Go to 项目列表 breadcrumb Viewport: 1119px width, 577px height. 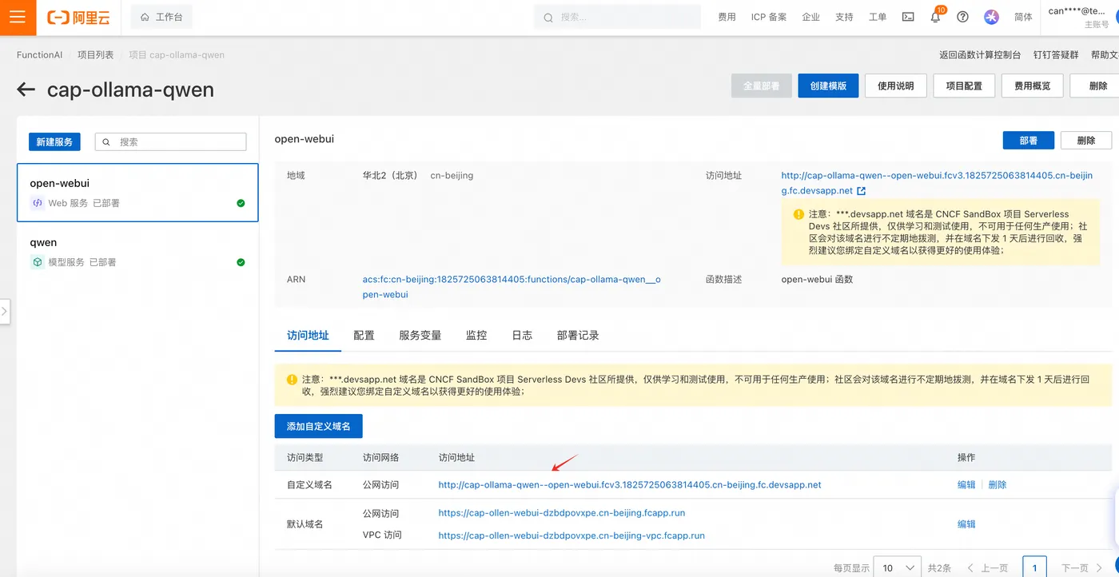95,55
